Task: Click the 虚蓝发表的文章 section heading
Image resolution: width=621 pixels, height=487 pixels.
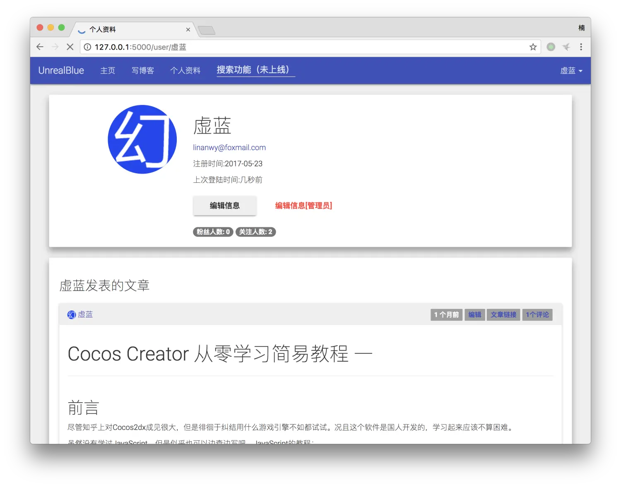Action: click(105, 285)
